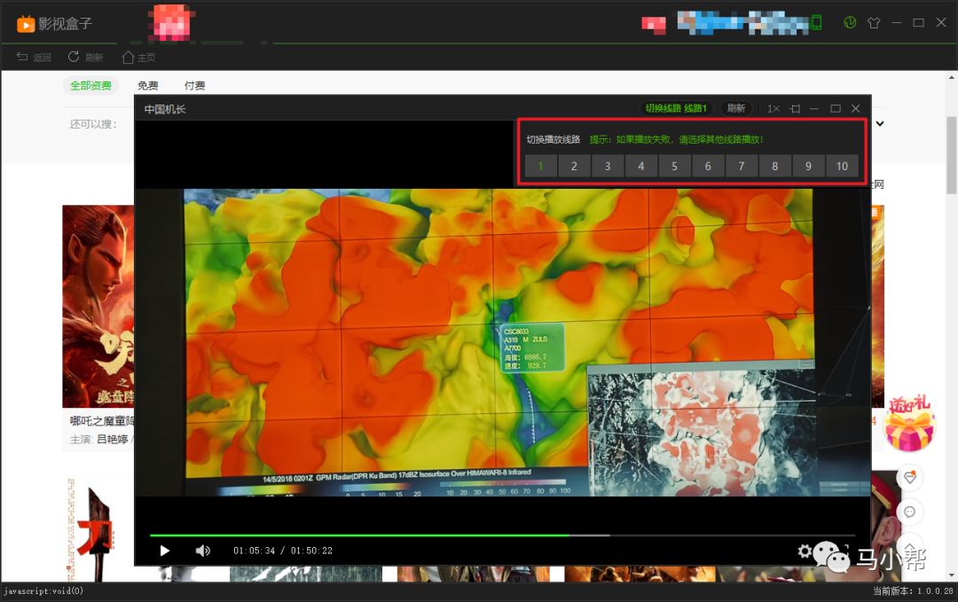
Task: Minimize the 中国机长 player window
Action: click(814, 109)
